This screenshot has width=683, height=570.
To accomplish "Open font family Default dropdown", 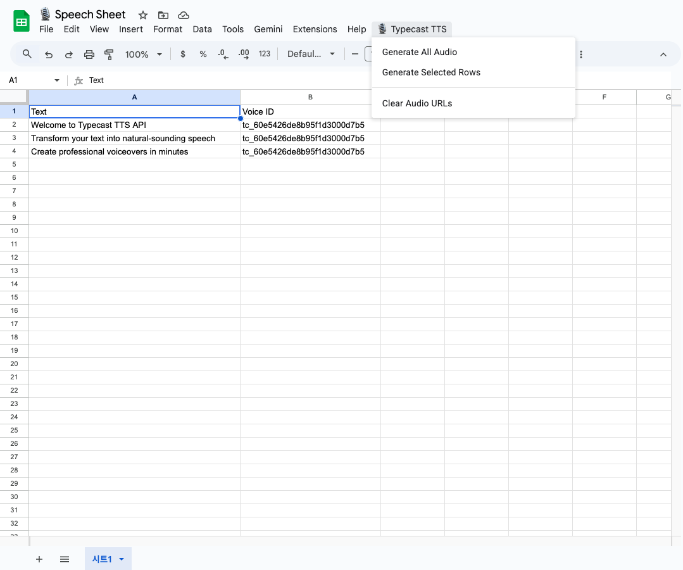I will pyautogui.click(x=311, y=54).
